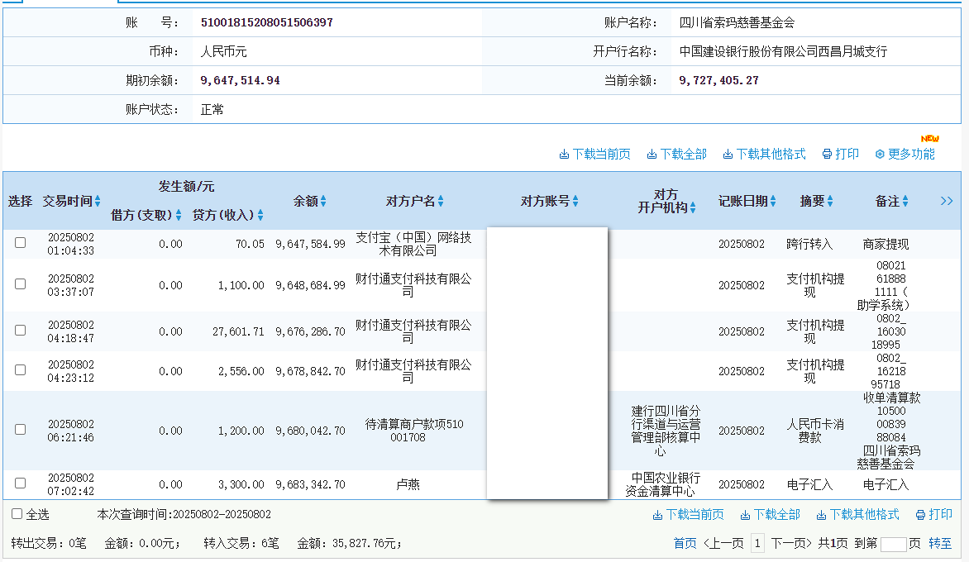The image size is (969, 562).
Task: Go to 上一页 previous page
Action: pos(723,544)
